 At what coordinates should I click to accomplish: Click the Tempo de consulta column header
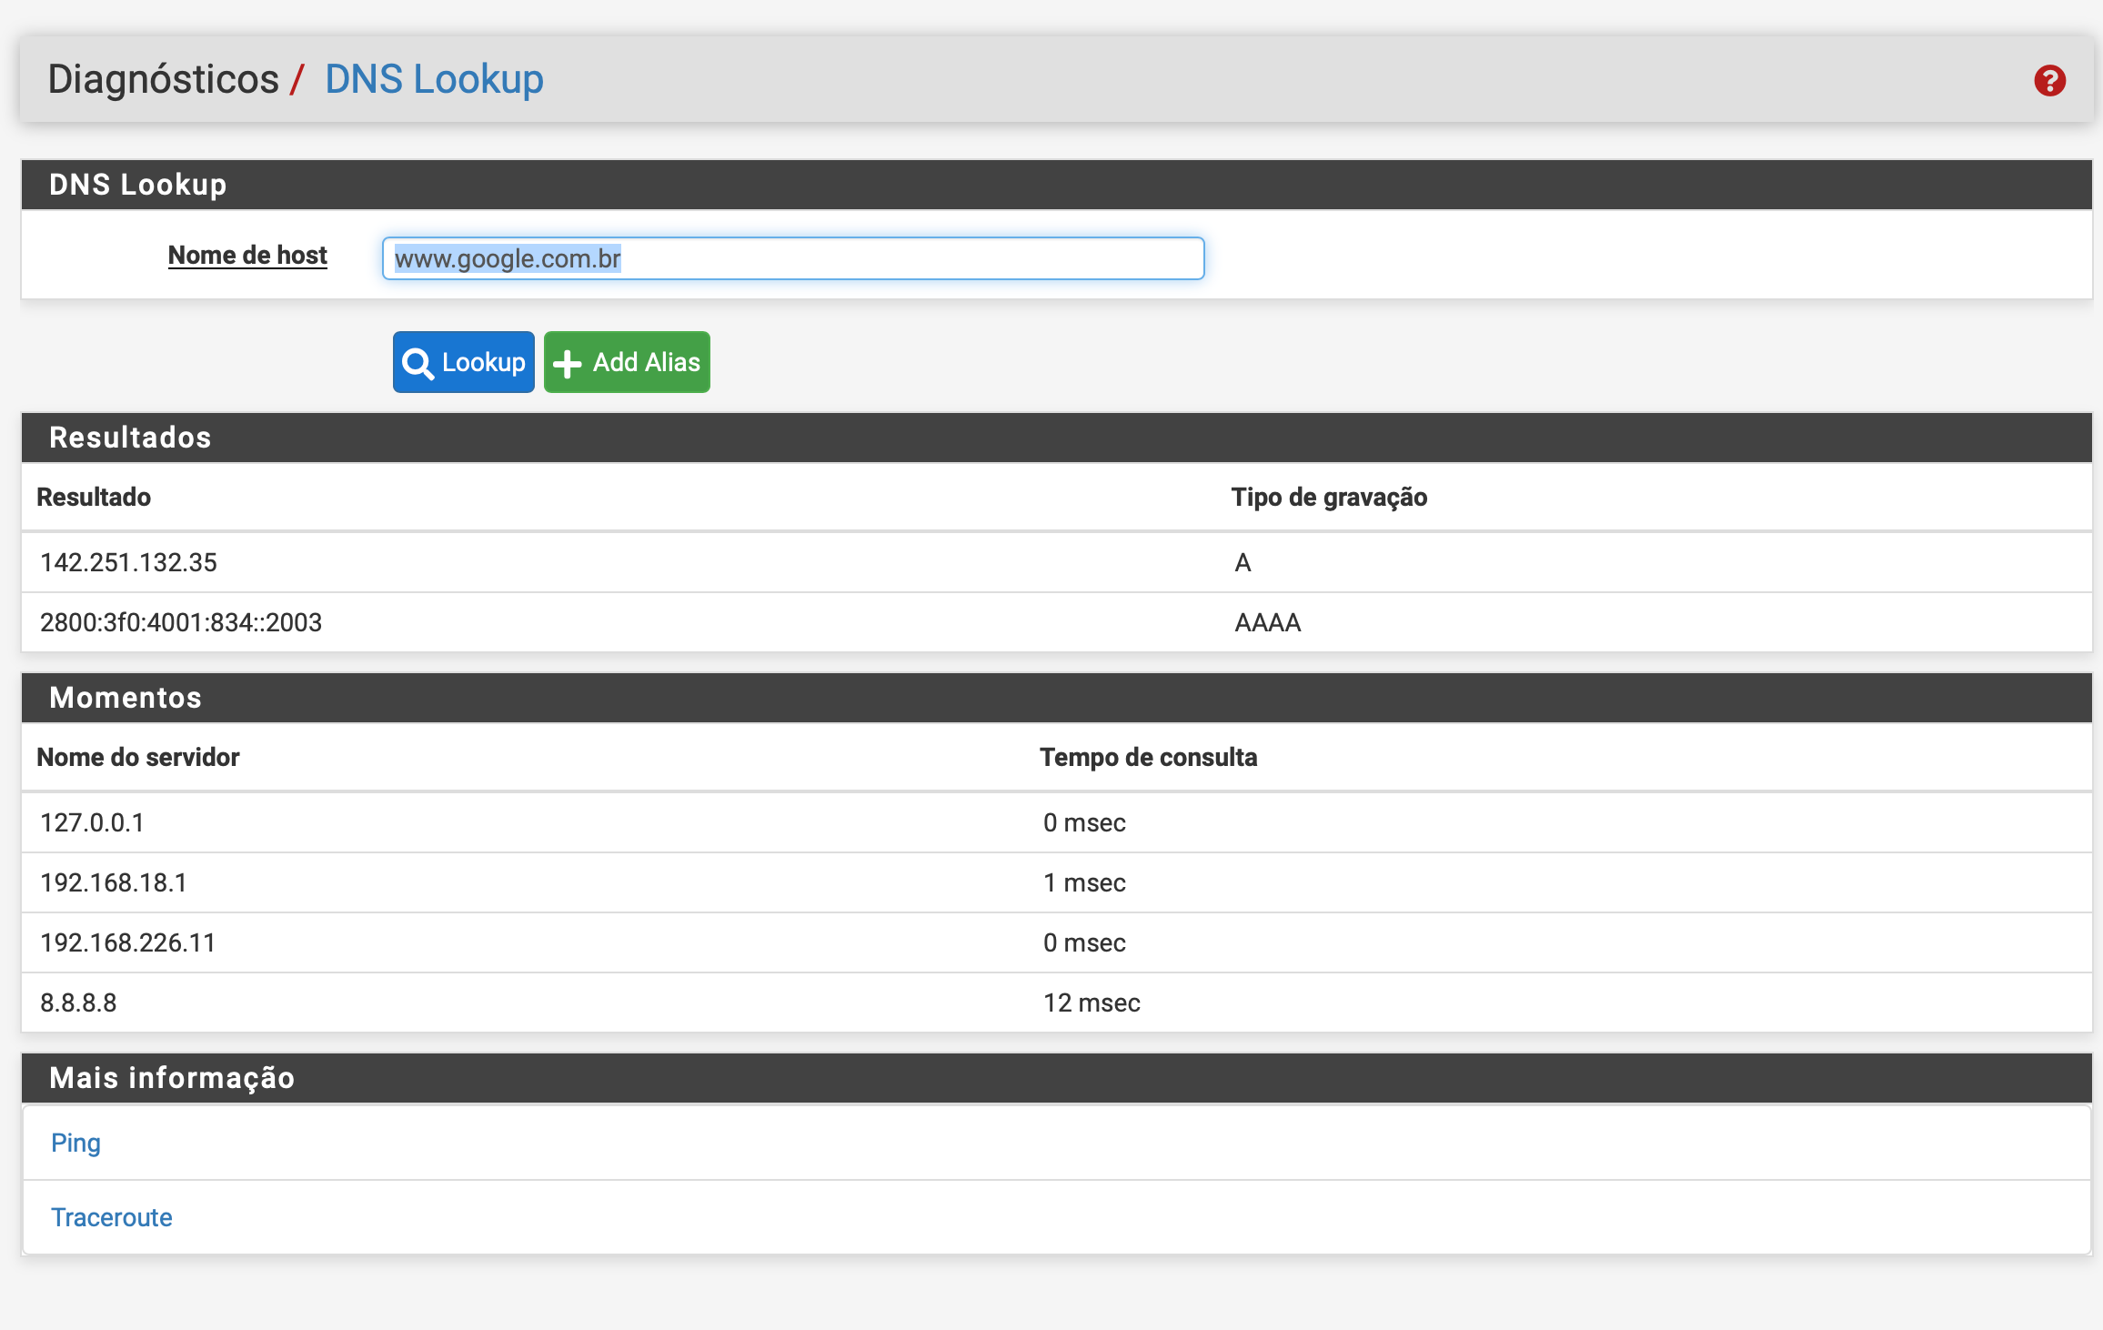(x=1149, y=757)
